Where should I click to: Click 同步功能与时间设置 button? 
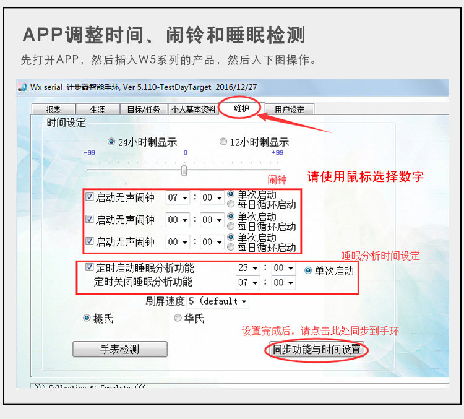(317, 350)
